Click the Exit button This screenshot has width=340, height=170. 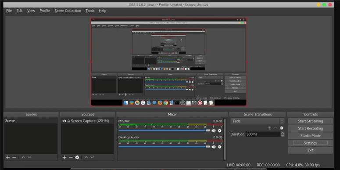pos(310,150)
